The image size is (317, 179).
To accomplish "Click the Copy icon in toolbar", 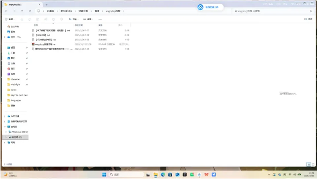I will point(30,19).
